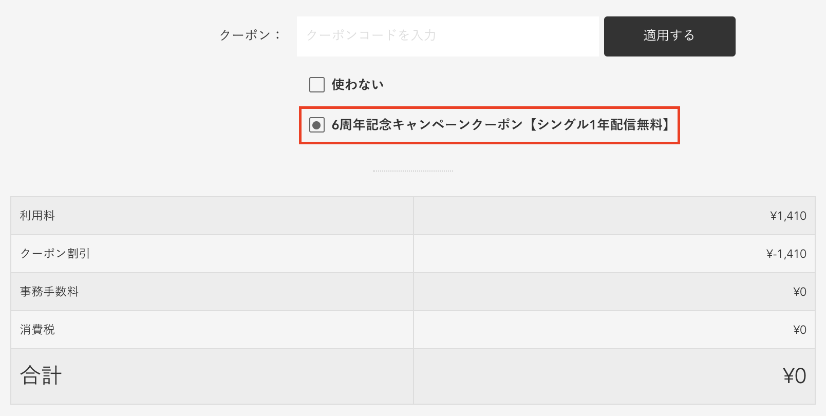Screen dimensions: 826x416
Task: Click the 消費税 row label
Action: coord(37,330)
